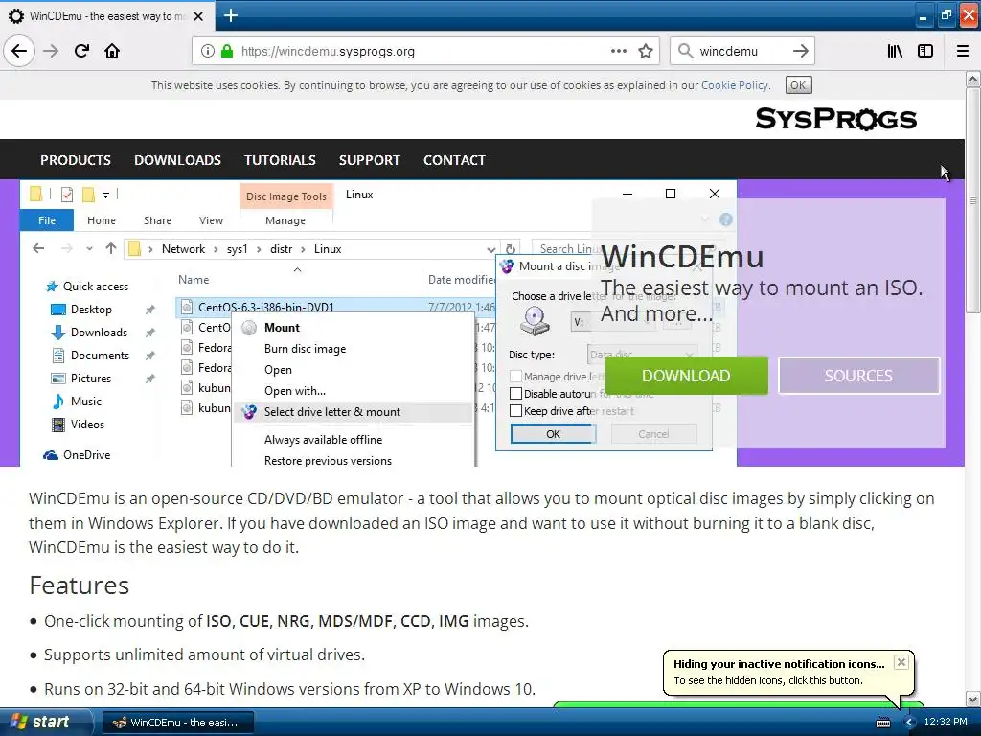
Task: Click the SOURCES button
Action: click(858, 376)
